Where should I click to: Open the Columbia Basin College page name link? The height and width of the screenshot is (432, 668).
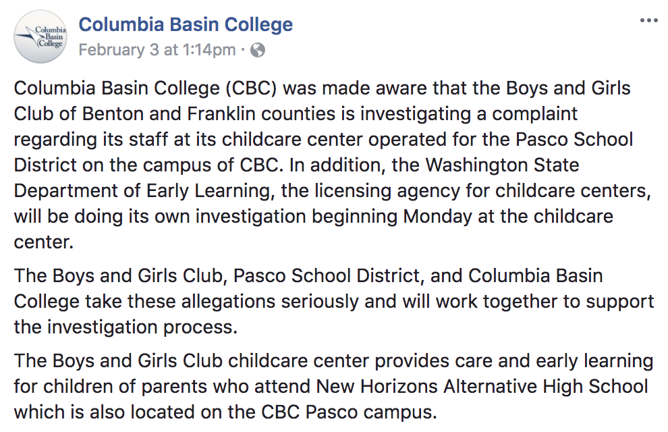point(186,24)
